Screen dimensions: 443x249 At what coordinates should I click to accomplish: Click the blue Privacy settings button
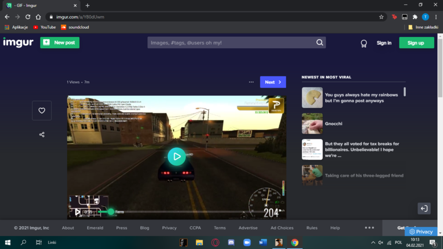point(421,232)
